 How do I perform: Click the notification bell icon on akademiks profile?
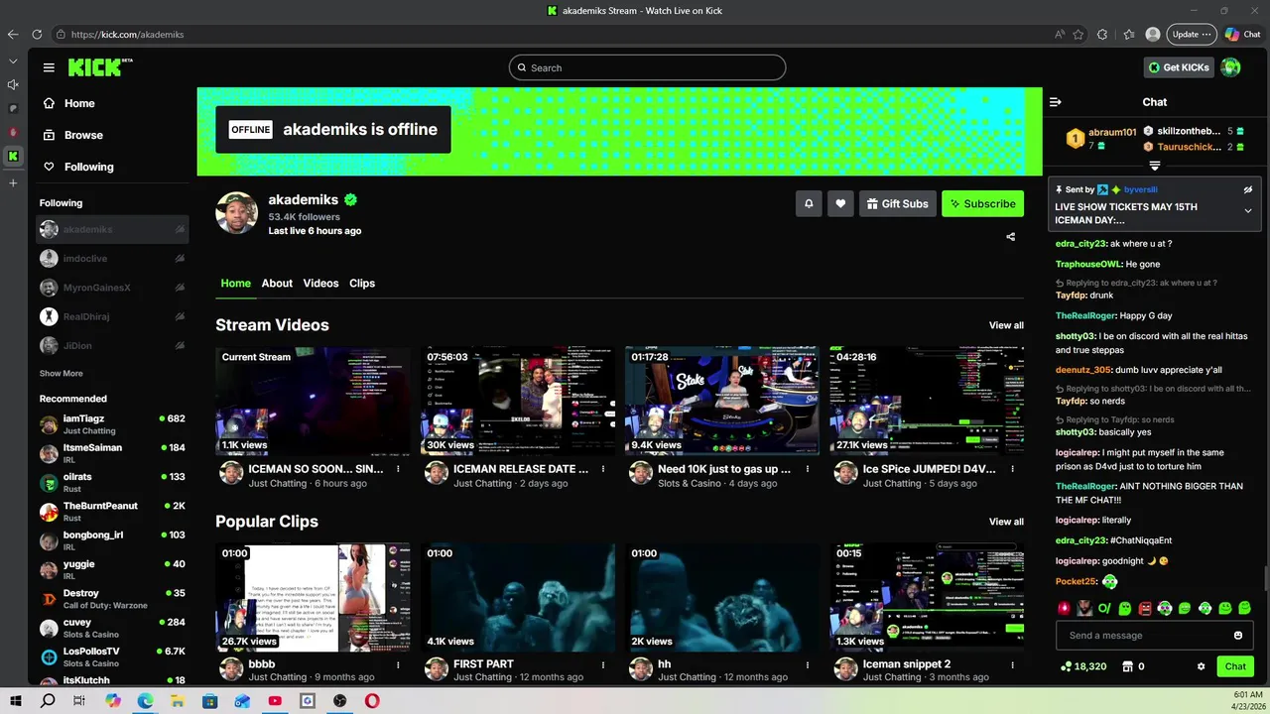809,203
